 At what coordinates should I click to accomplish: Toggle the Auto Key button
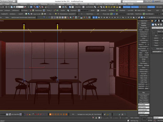click(x=150, y=118)
